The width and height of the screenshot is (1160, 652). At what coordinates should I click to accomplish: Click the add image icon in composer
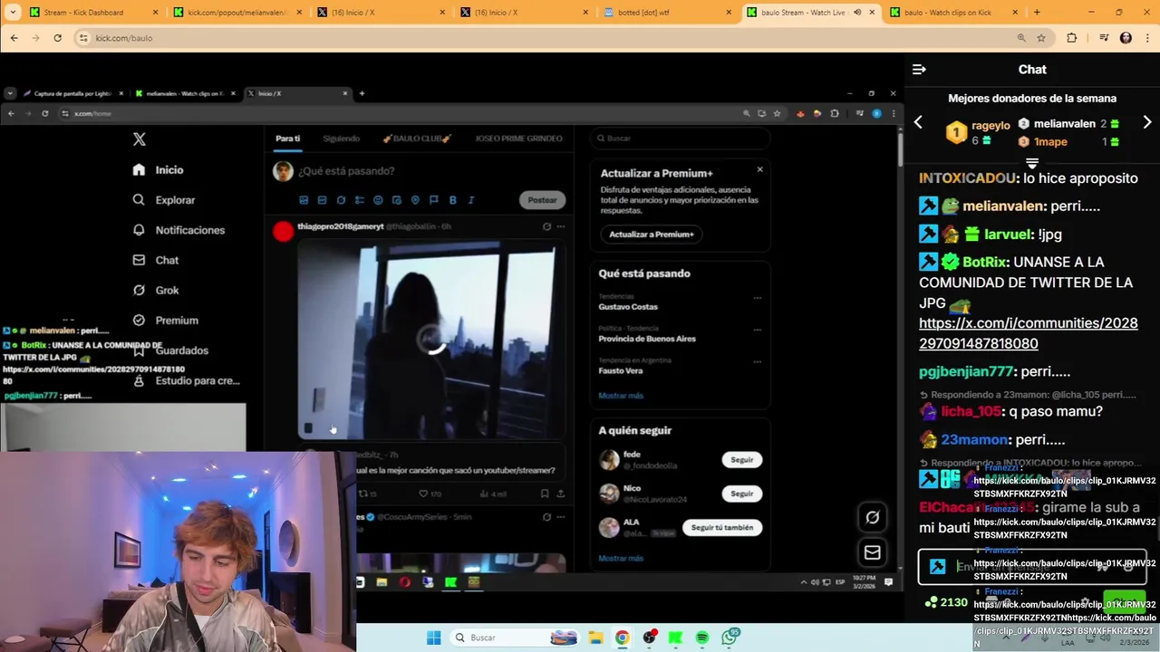coord(304,200)
